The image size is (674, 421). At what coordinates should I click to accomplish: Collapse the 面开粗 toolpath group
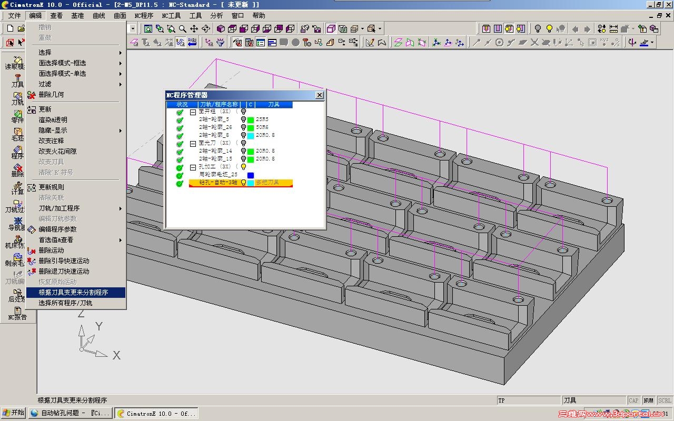pyautogui.click(x=193, y=112)
